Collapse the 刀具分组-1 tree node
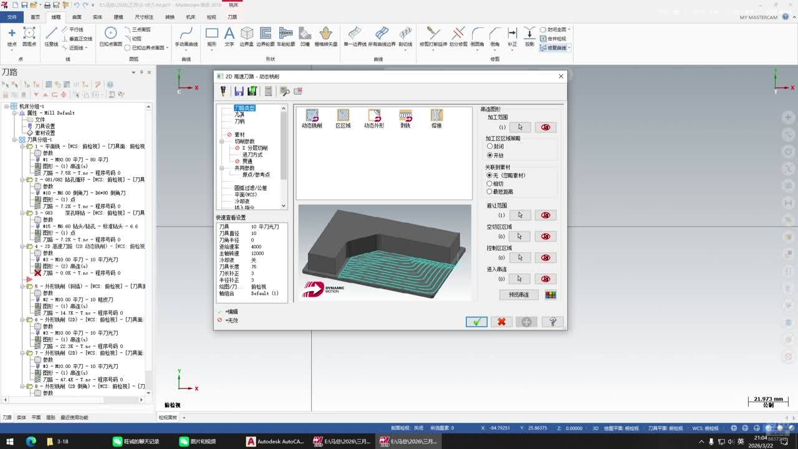 click(14, 140)
